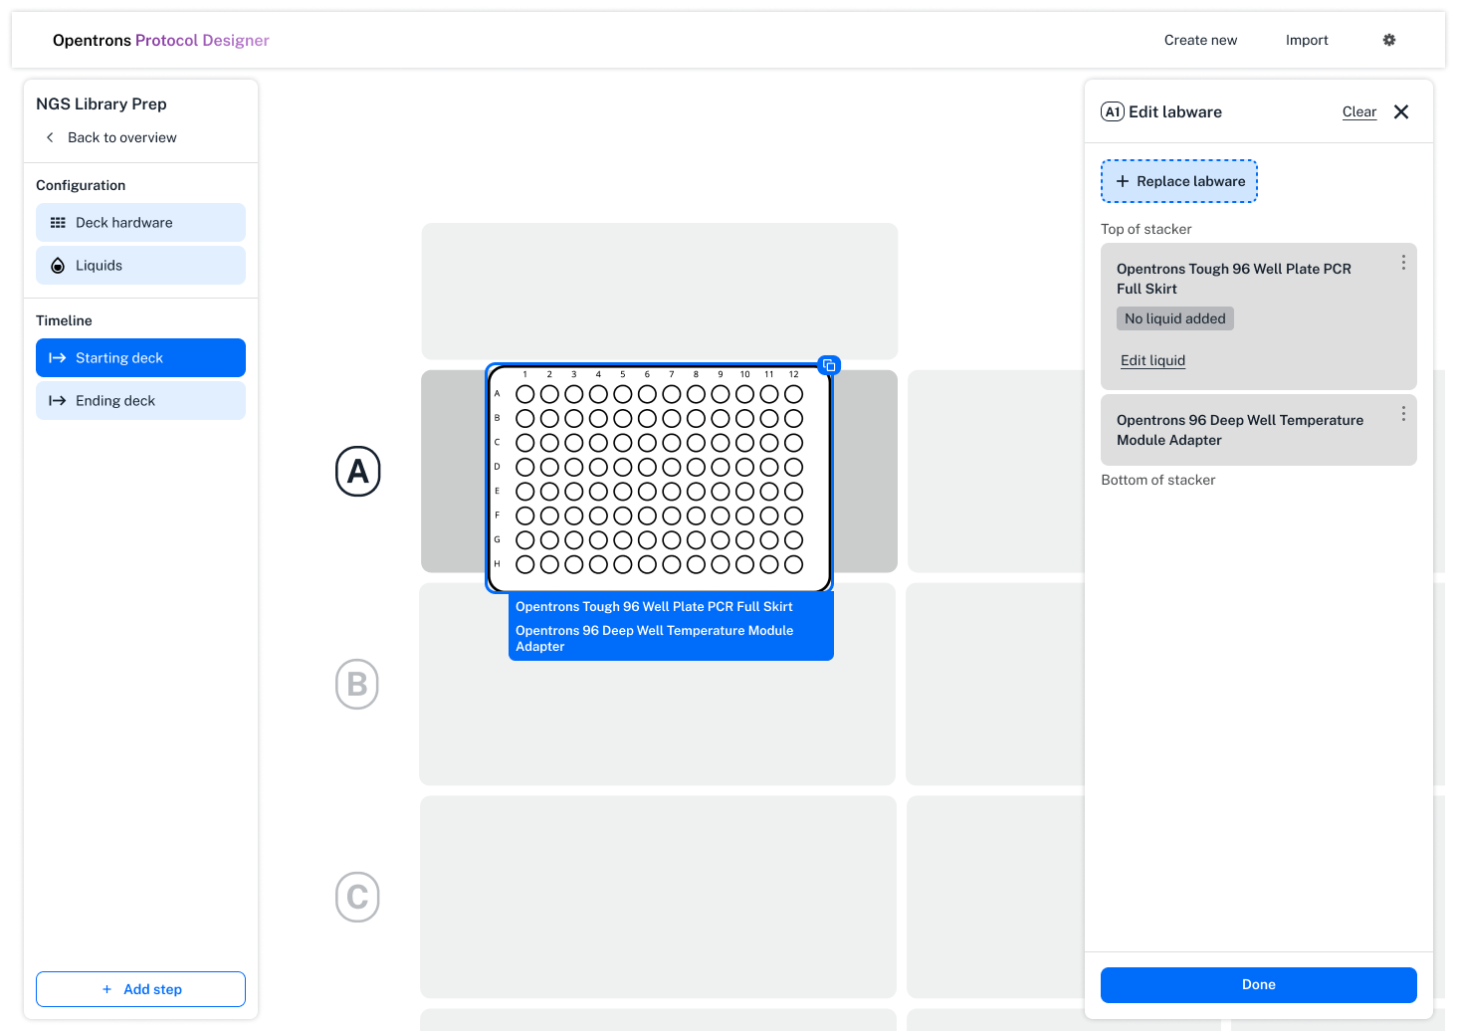Click the deck row A label
The image size is (1457, 1031).
tap(358, 472)
